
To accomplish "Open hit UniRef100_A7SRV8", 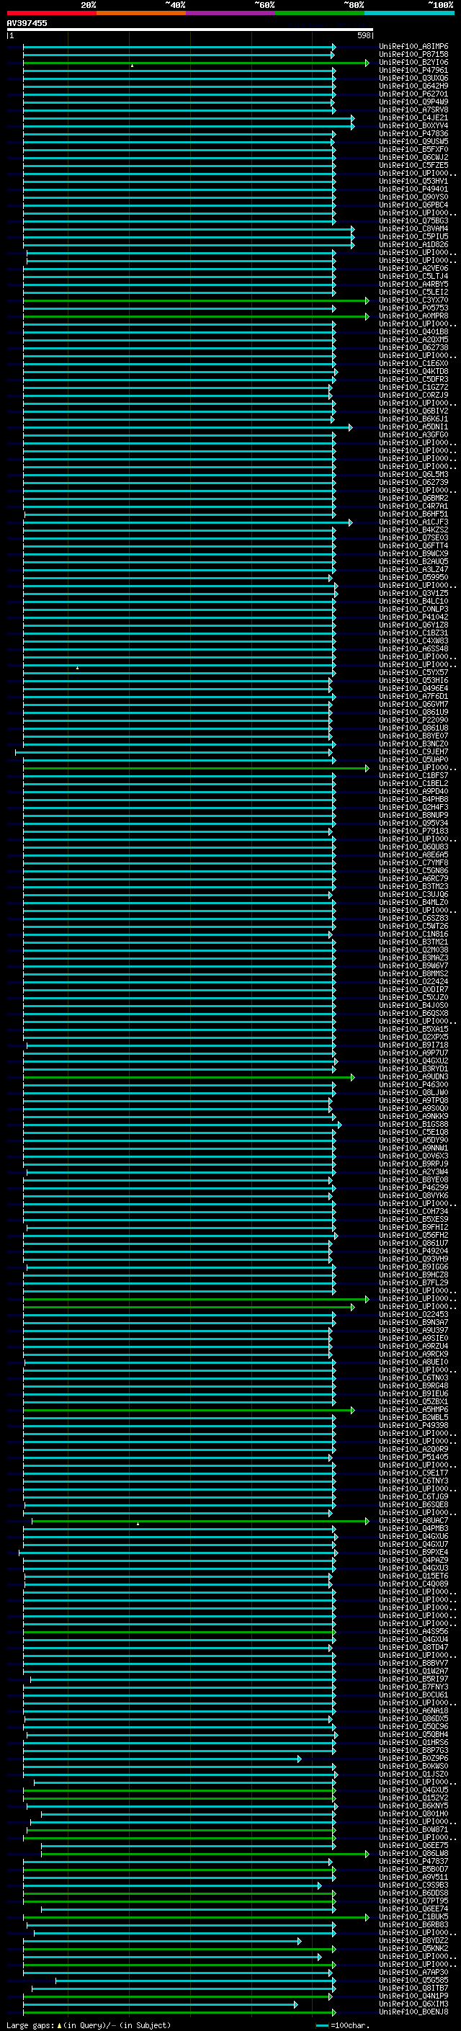I will (x=413, y=110).
